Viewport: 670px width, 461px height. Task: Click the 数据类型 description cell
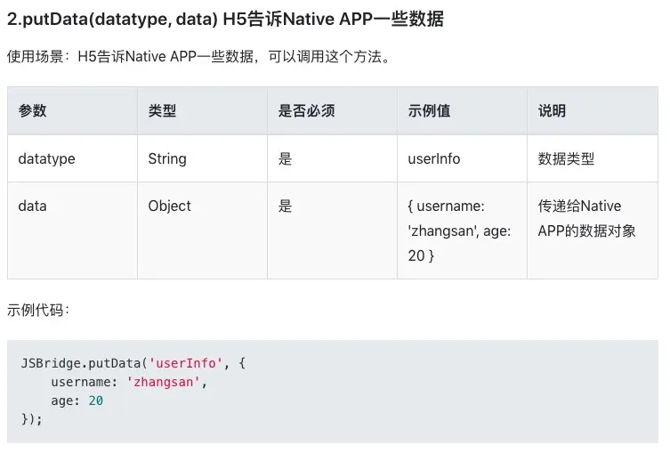pyautogui.click(x=566, y=158)
